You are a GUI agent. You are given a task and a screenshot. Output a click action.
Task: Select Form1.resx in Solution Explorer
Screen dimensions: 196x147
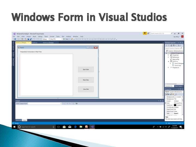pyautogui.click(x=177, y=66)
